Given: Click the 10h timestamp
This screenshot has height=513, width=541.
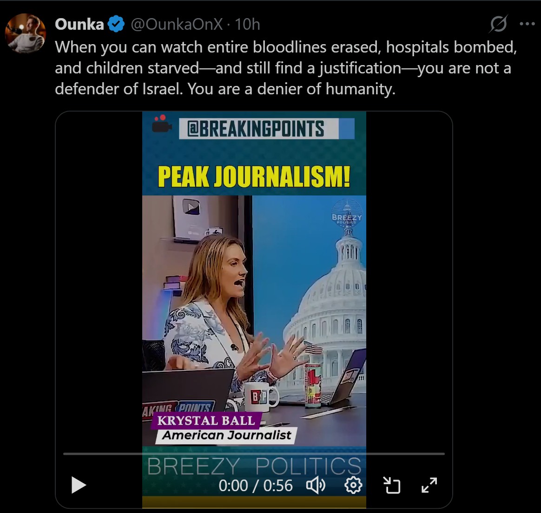Looking at the screenshot, I should click(247, 24).
